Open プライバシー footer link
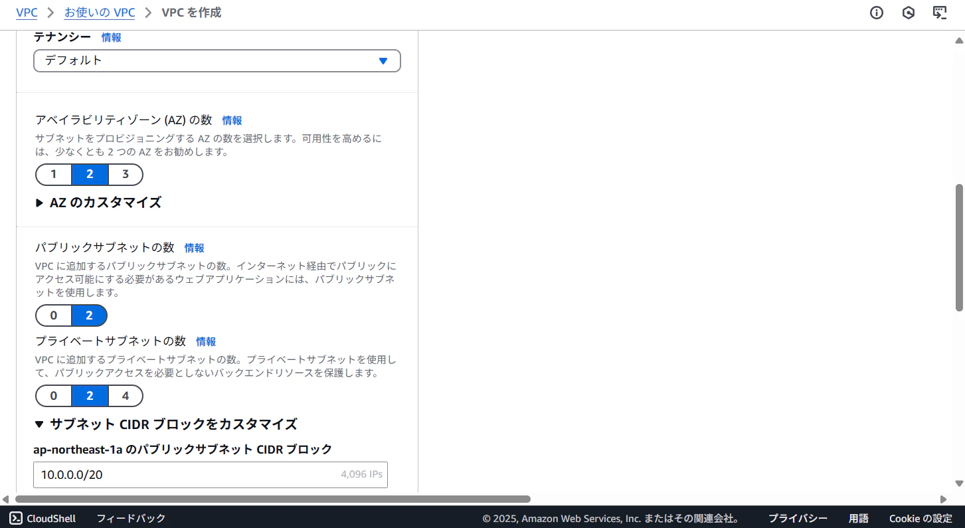The width and height of the screenshot is (965, 528). (798, 518)
